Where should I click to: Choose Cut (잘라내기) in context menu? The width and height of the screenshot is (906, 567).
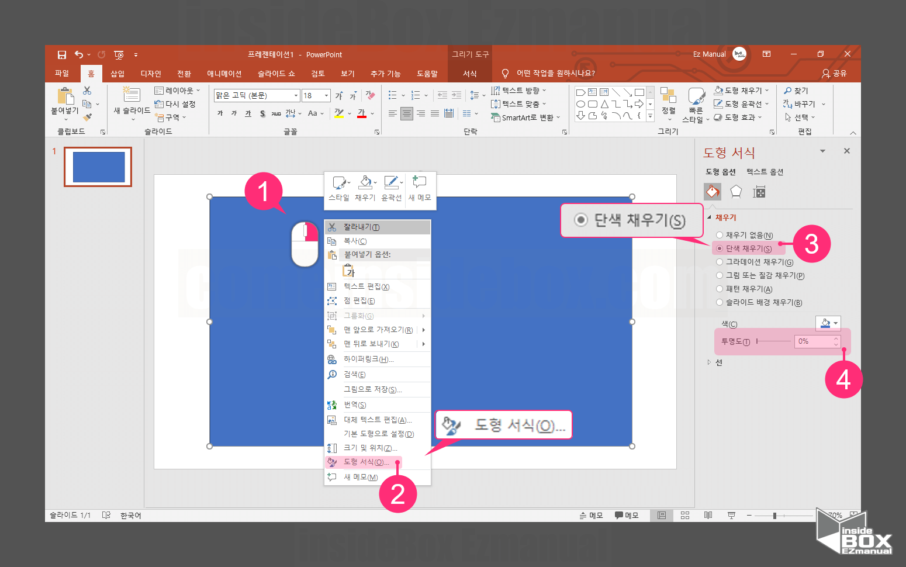378,227
